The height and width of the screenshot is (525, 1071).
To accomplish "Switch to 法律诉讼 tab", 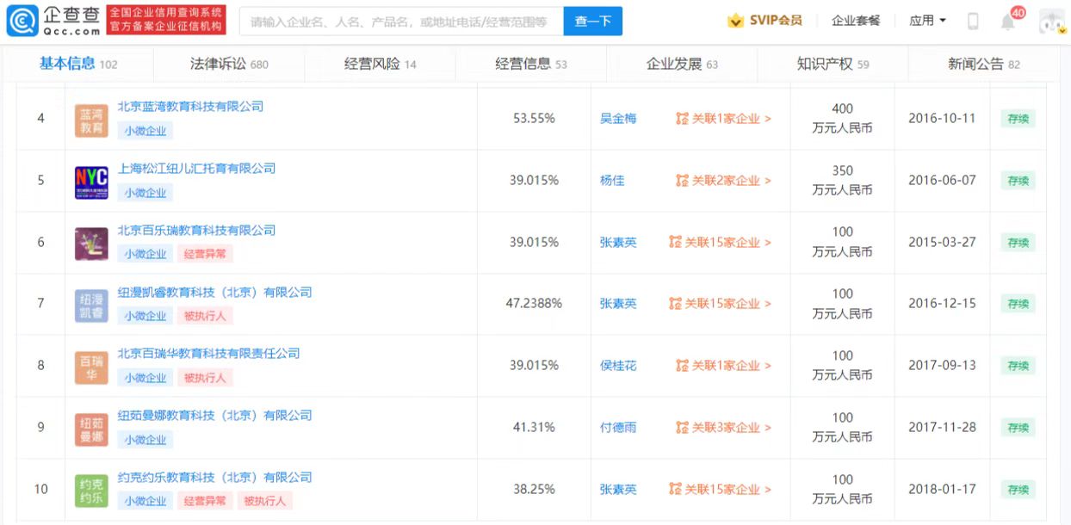I will pyautogui.click(x=229, y=64).
